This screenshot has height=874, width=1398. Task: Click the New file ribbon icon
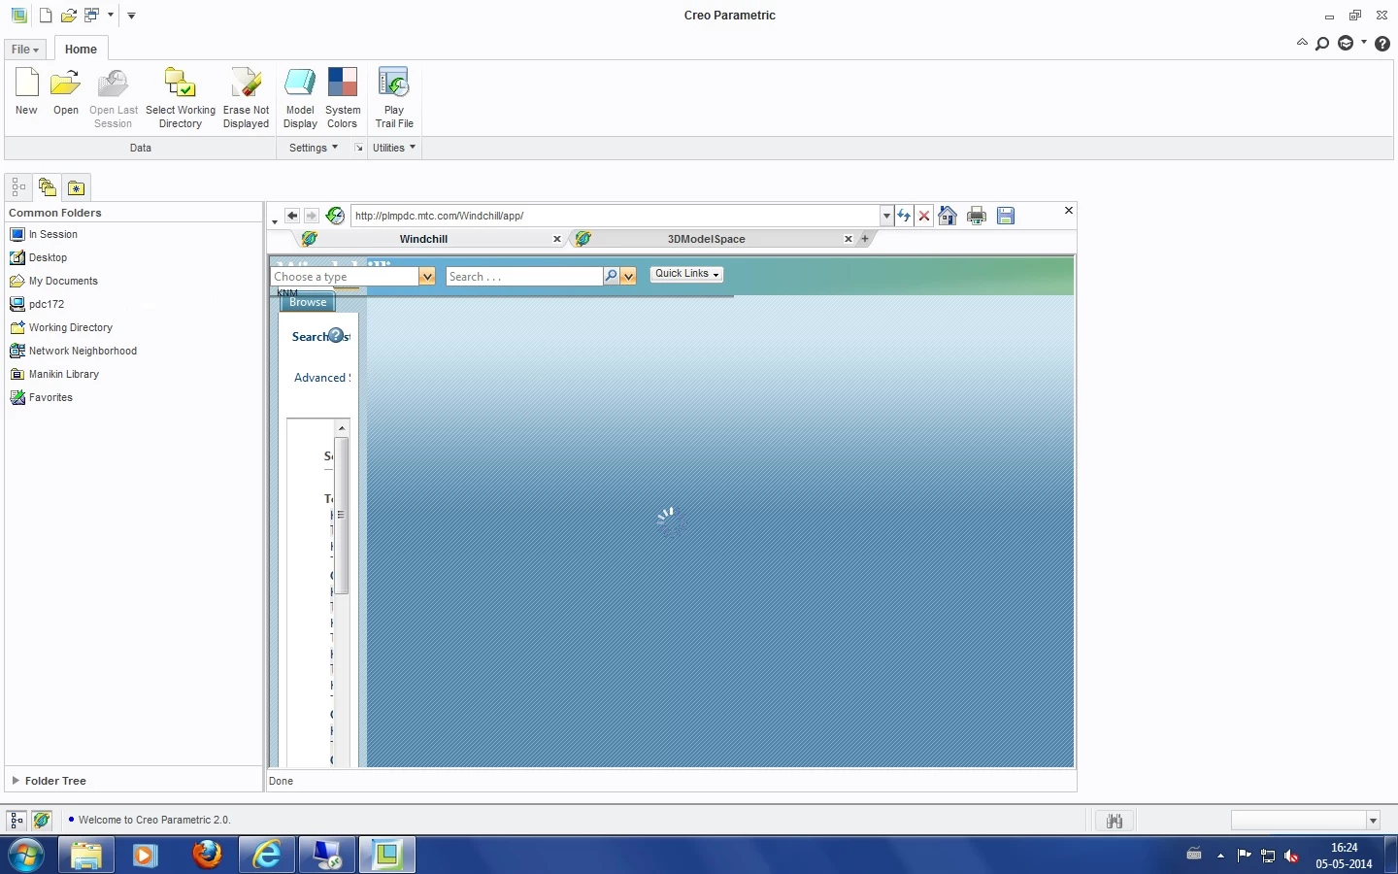coord(26,84)
